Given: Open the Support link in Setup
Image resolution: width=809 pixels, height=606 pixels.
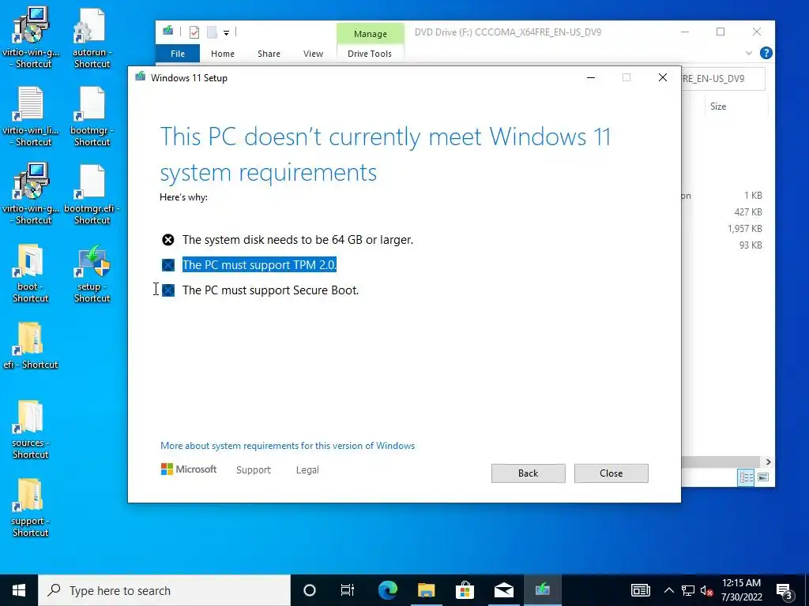Looking at the screenshot, I should click(254, 470).
